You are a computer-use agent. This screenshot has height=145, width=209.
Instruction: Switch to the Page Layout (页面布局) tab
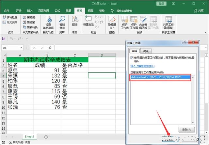coord(43,11)
